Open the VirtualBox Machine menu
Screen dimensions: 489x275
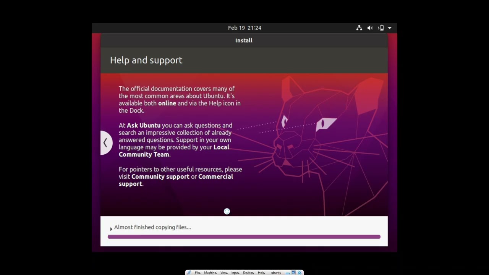[210, 273]
